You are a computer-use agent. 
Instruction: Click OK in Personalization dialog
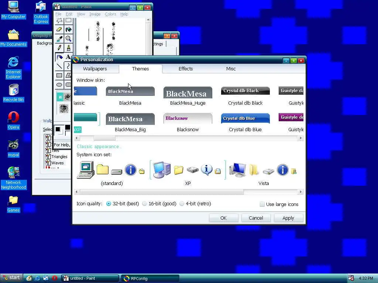[223, 218]
